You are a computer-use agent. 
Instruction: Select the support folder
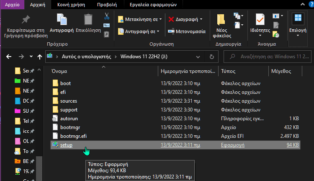[175, 110]
